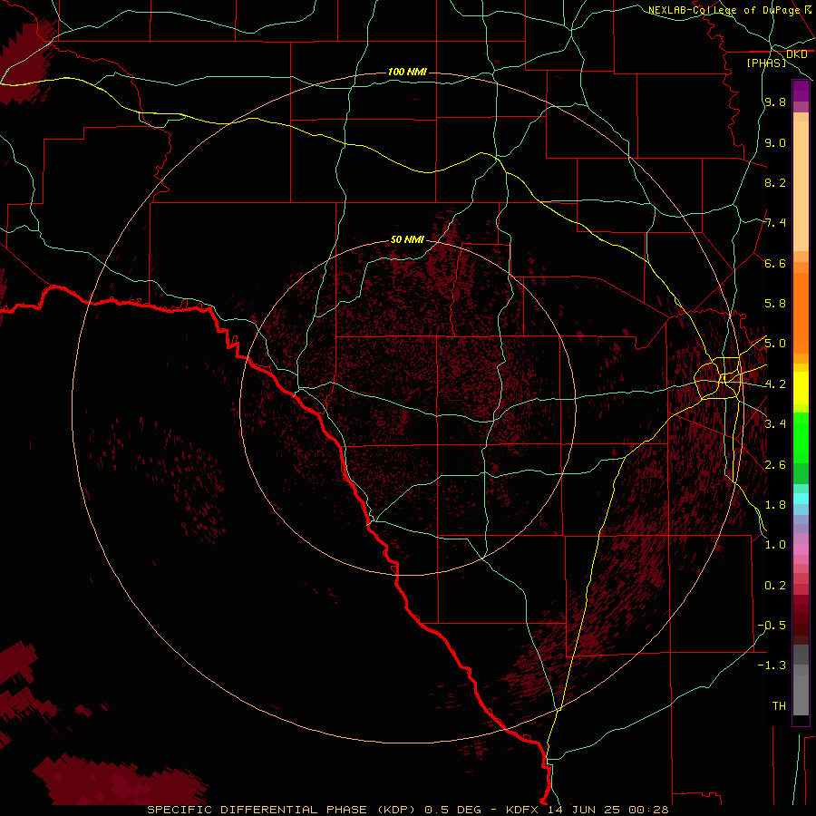
Task: Click the 2.6 scale label
Action: click(775, 465)
